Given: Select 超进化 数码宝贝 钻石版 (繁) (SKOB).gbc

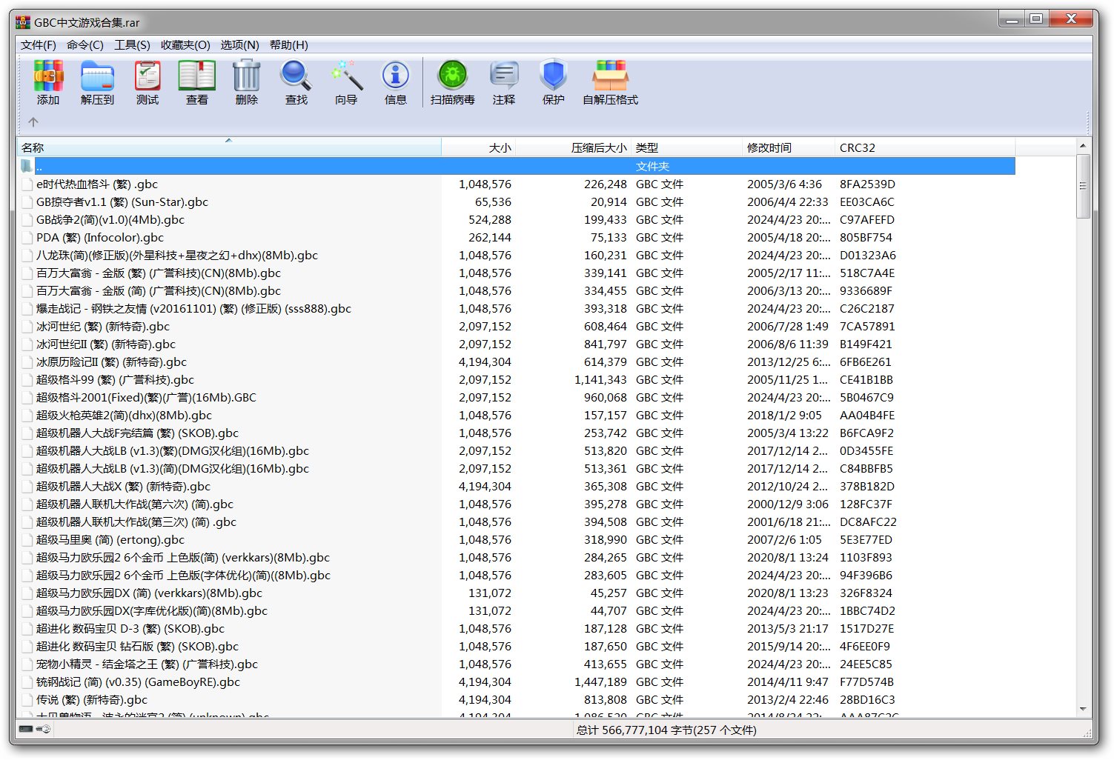Looking at the screenshot, I should [x=137, y=647].
